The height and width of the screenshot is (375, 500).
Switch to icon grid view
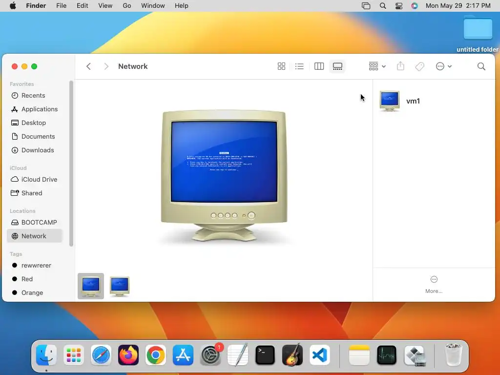(281, 66)
